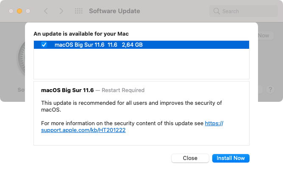
Task: Uncheck the macOS Big Sur 11.6 update checkbox
Action: pyautogui.click(x=44, y=45)
